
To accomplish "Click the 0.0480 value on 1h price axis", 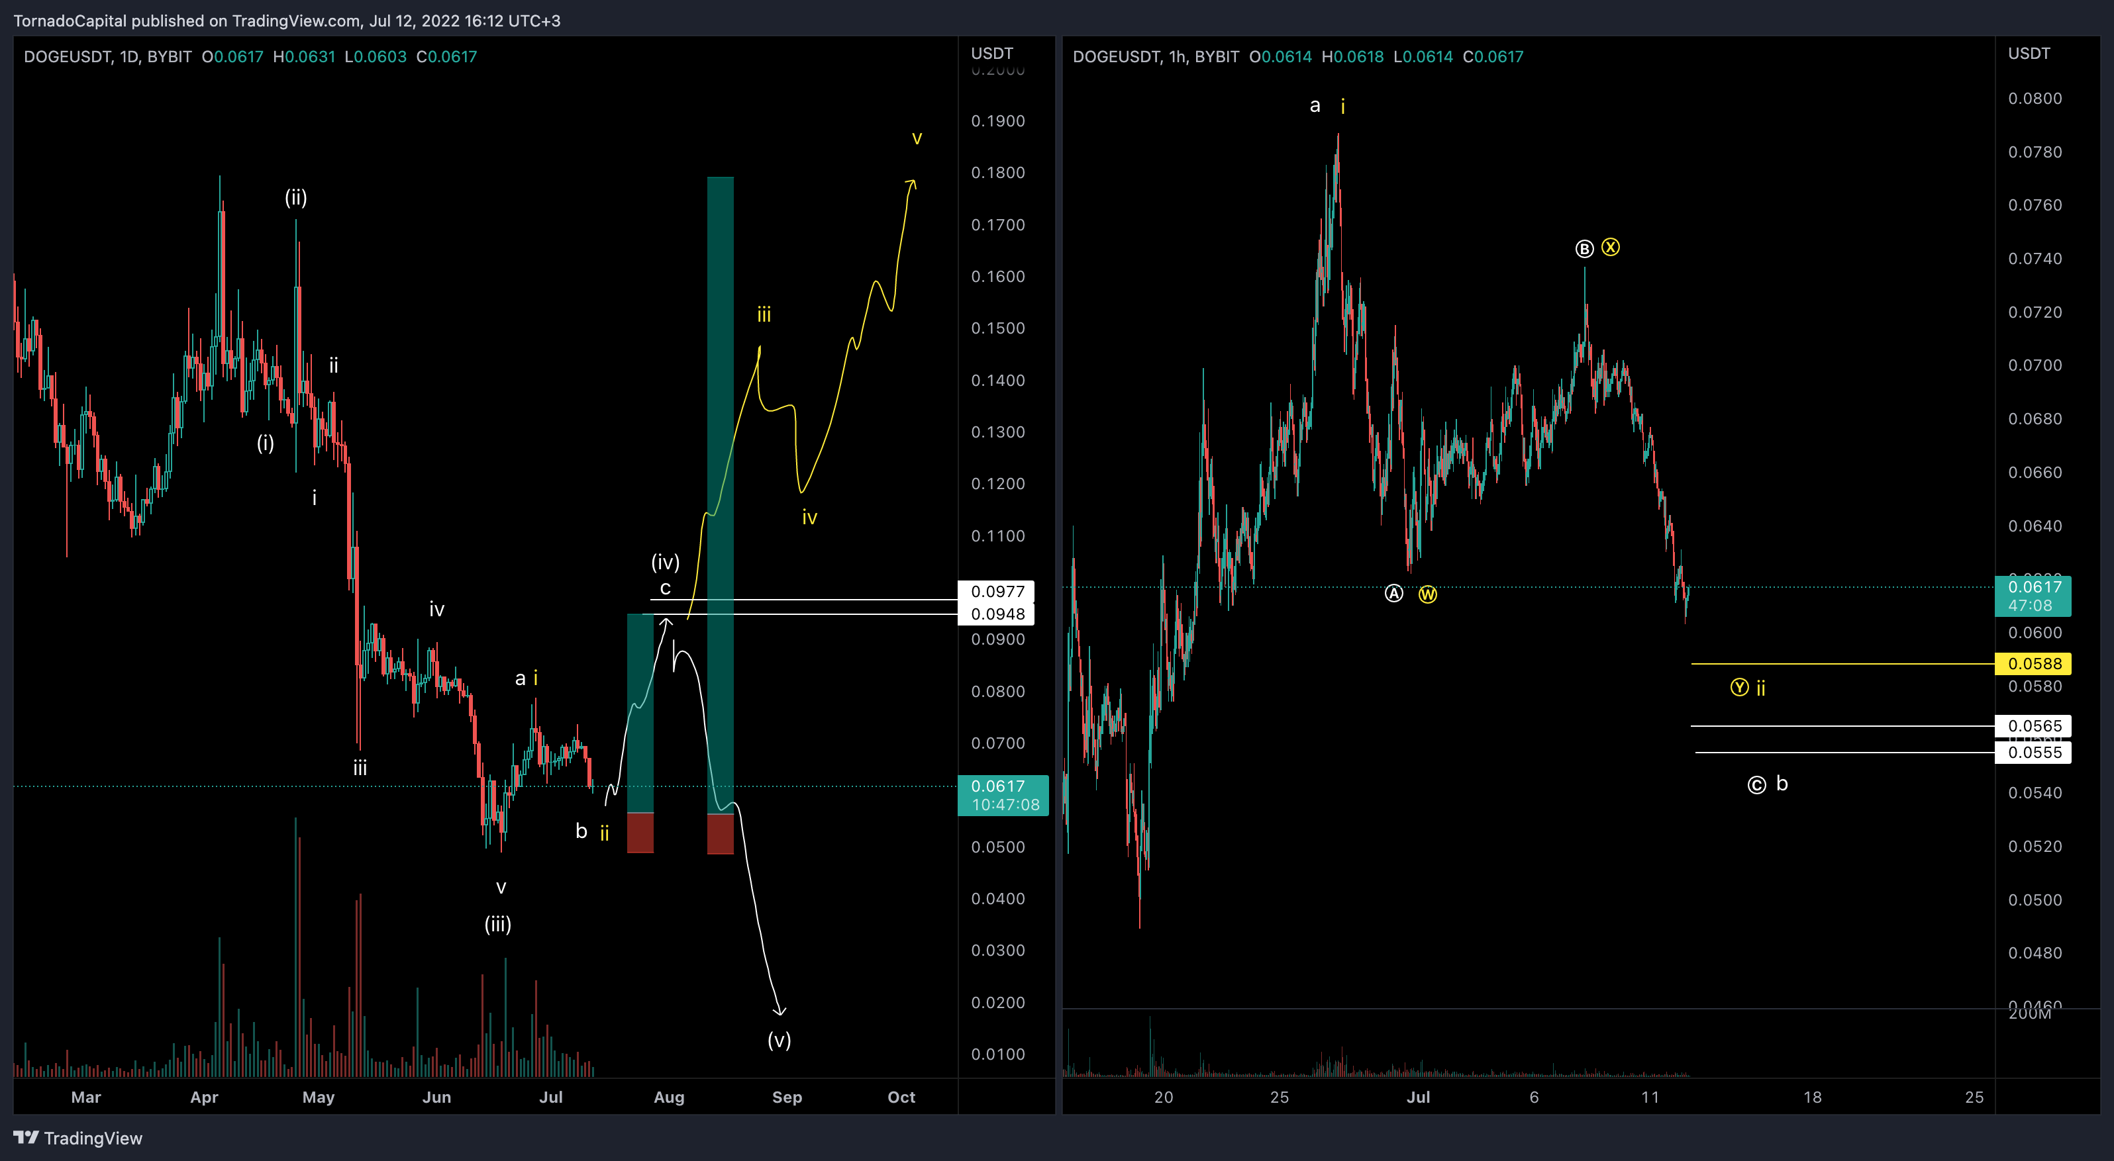I will pyautogui.click(x=2035, y=952).
